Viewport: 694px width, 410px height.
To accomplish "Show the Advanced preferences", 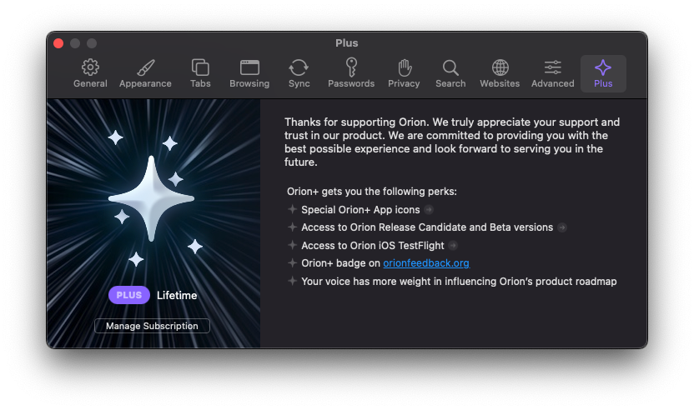I will 552,73.
